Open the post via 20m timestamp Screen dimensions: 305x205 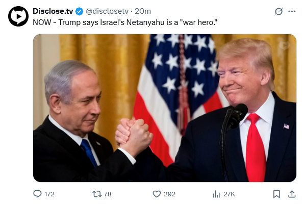pyautogui.click(x=143, y=11)
